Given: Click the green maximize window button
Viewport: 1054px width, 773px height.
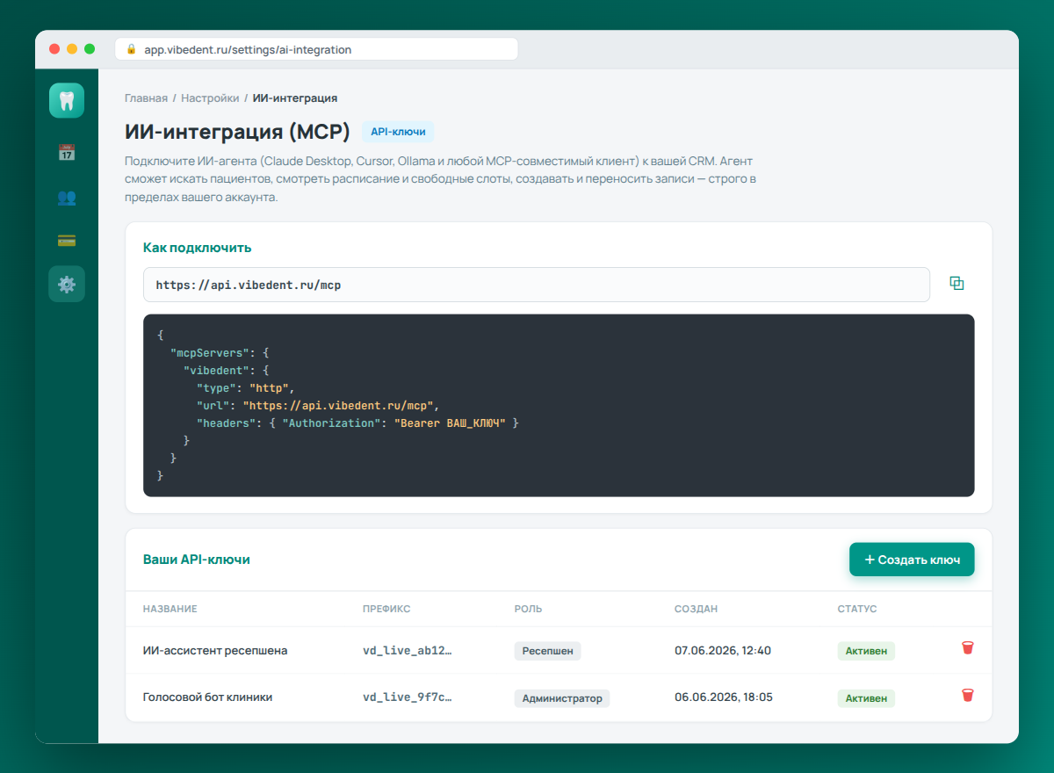Looking at the screenshot, I should click(x=90, y=49).
